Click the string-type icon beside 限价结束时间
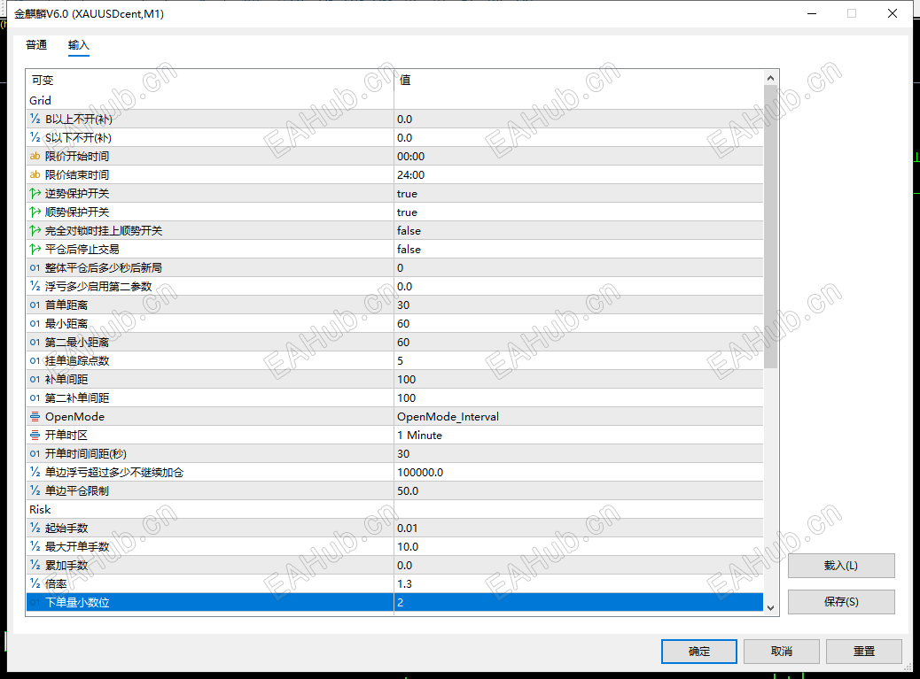 pos(35,174)
